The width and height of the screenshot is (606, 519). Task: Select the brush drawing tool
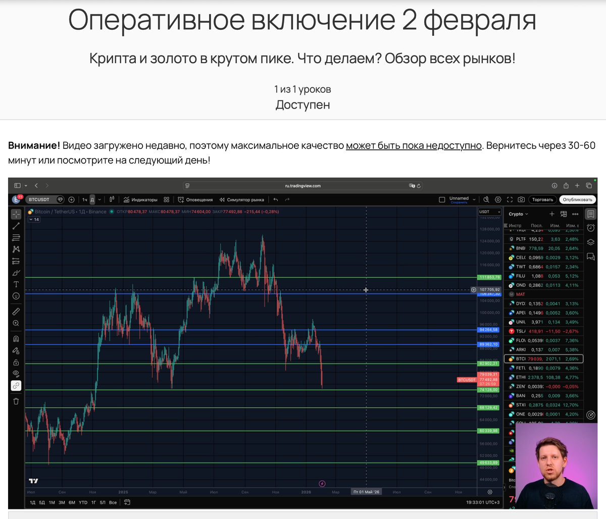click(x=16, y=273)
